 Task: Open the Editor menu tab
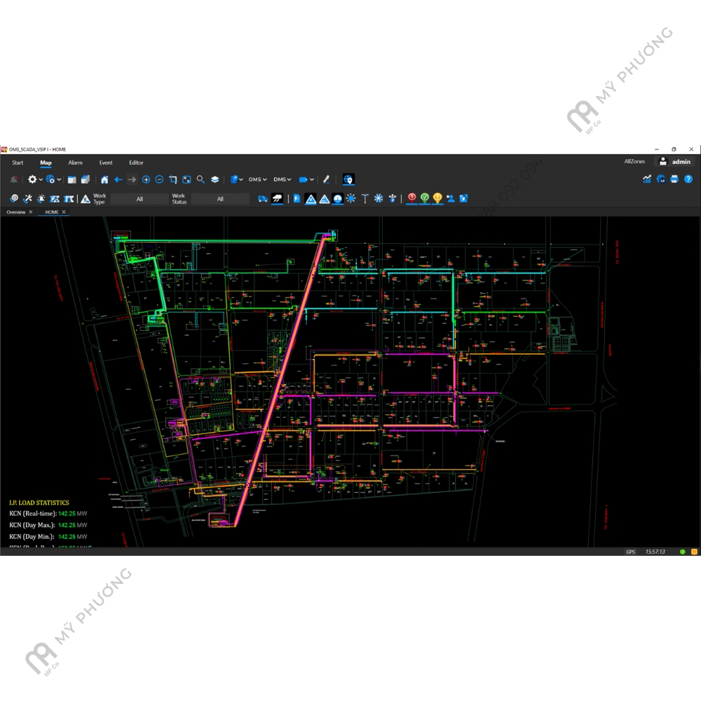(136, 163)
